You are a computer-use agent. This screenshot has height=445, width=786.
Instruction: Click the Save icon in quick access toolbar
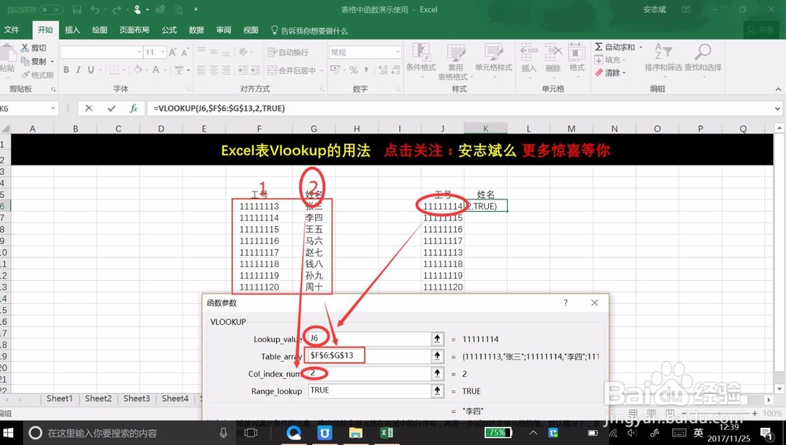pos(77,9)
